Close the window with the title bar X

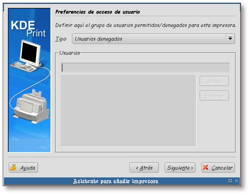236,181
